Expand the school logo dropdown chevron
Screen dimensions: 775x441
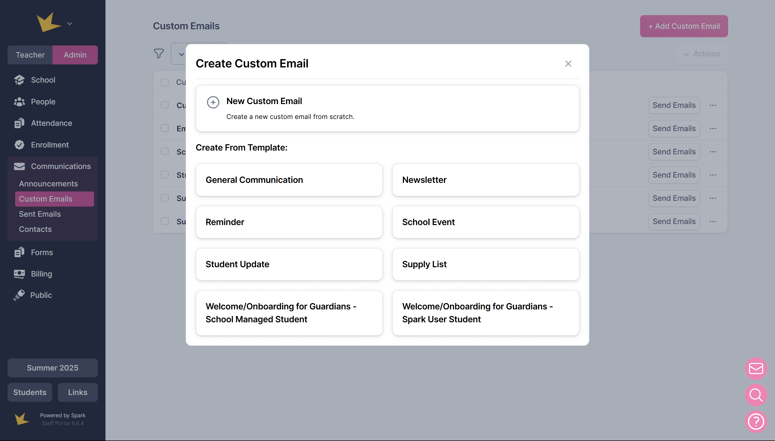70,24
